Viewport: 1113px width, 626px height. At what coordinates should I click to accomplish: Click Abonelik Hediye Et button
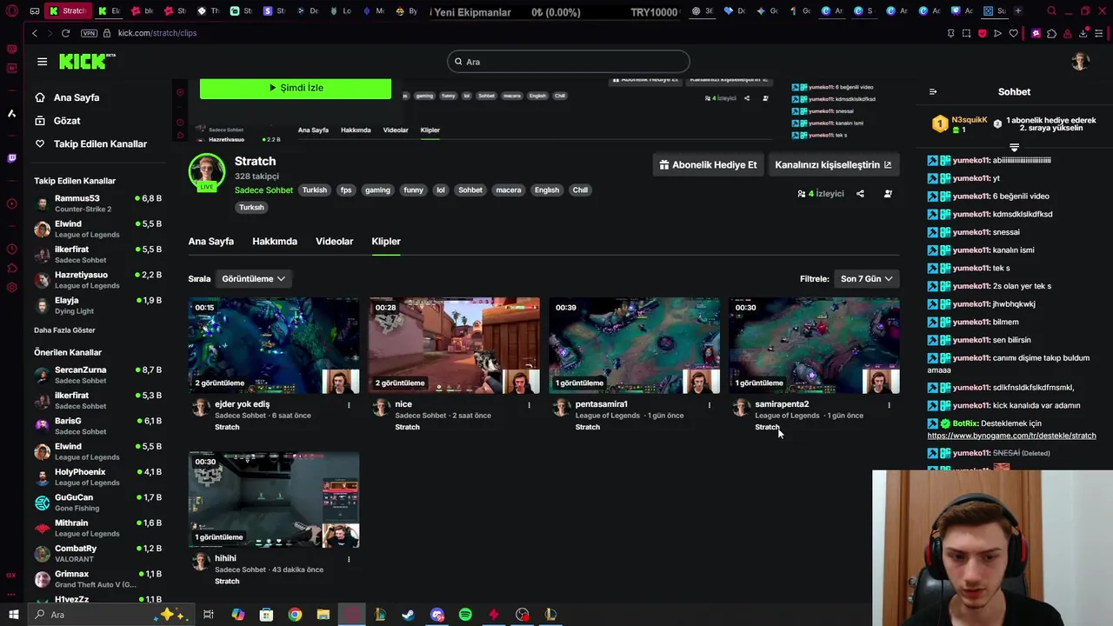[x=707, y=164]
